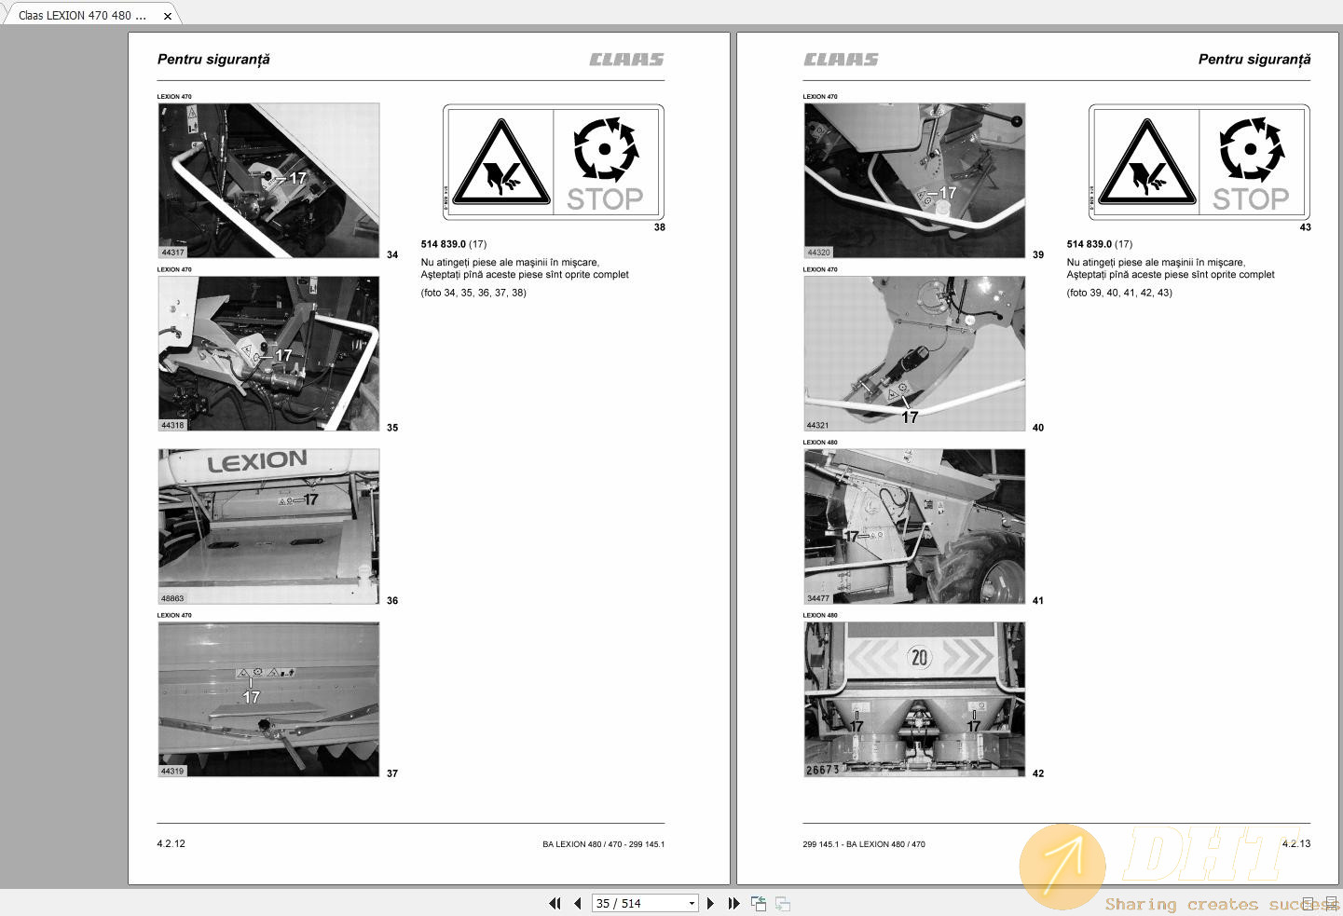Click the right page '514 839.0 (17)' code
This screenshot has width=1343, height=916.
[1100, 244]
